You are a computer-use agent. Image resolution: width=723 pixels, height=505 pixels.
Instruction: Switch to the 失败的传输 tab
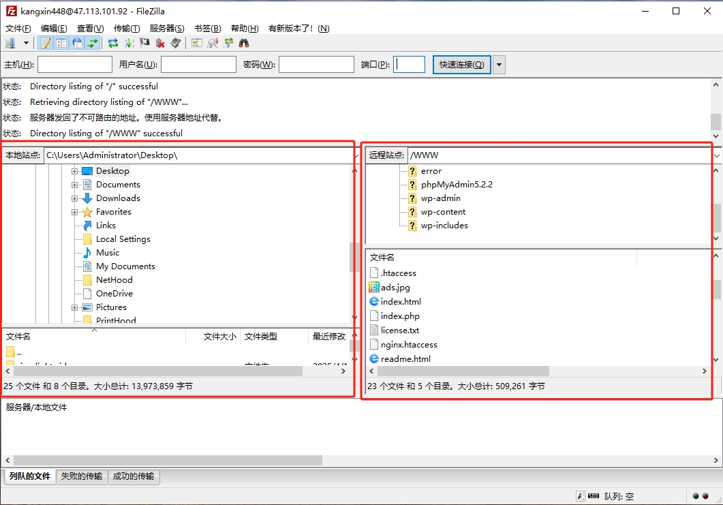pos(82,476)
